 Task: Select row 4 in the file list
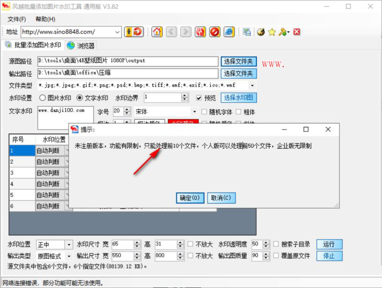[x=22, y=184]
